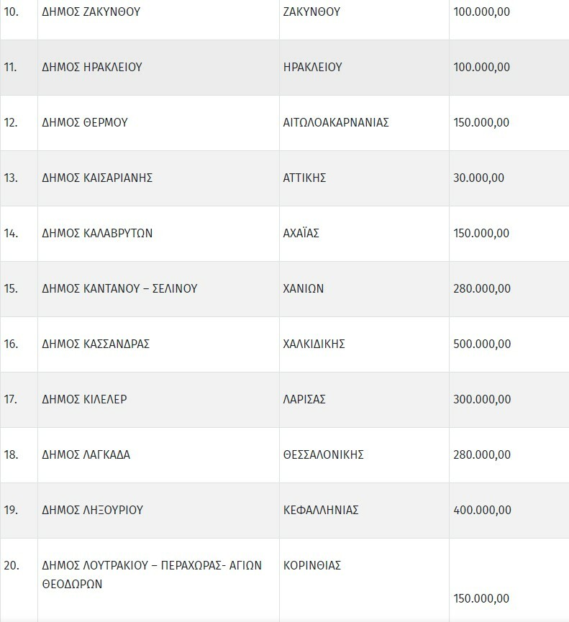Select the 30.000,00 amount cell
569x622 pixels.
click(479, 178)
